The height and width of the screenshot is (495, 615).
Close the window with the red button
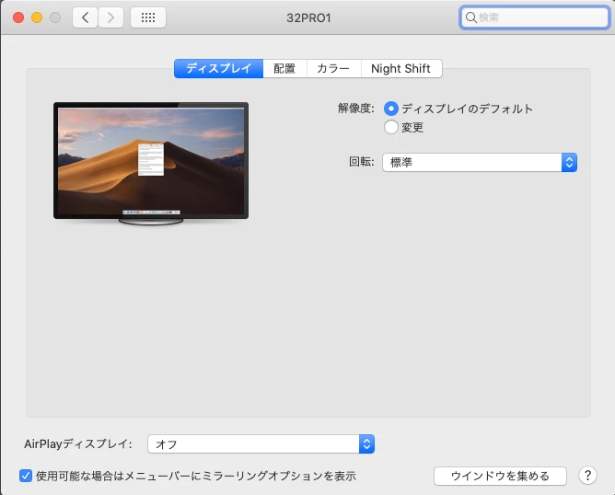point(18,17)
